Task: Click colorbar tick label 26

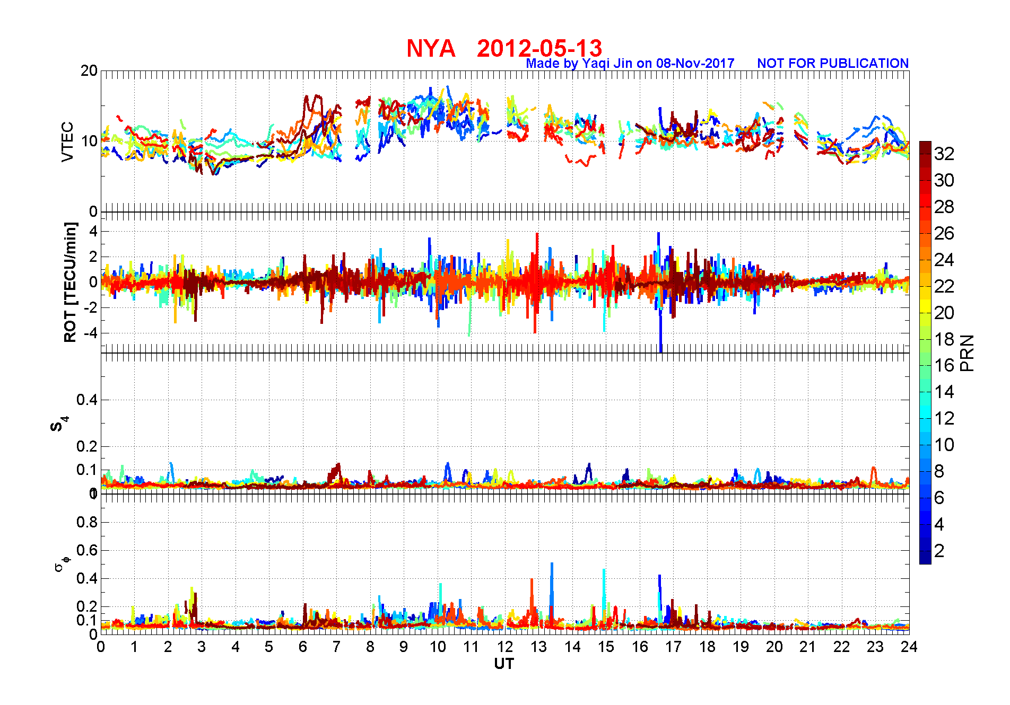Action: point(944,233)
